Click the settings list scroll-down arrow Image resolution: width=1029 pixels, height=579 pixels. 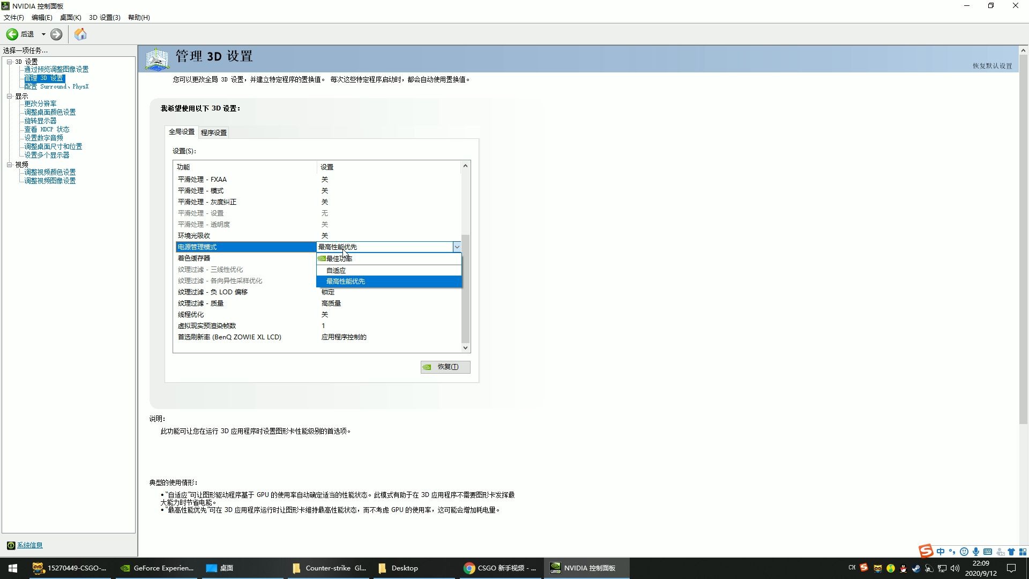pos(465,347)
